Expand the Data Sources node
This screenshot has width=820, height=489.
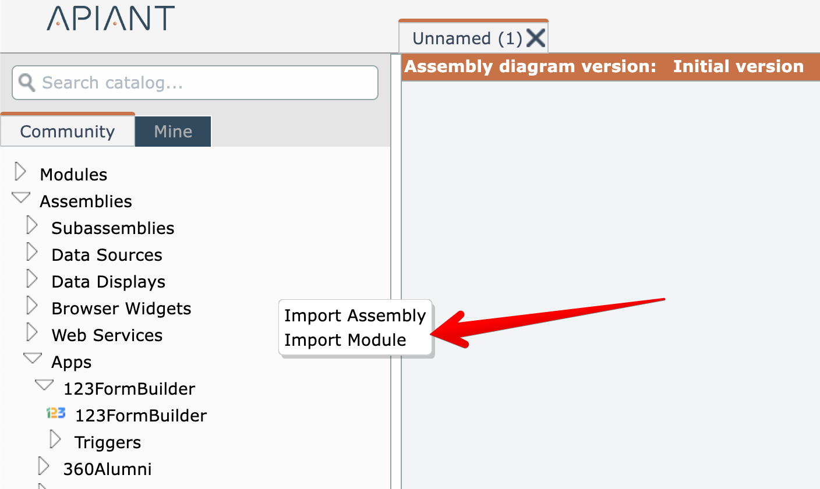33,253
